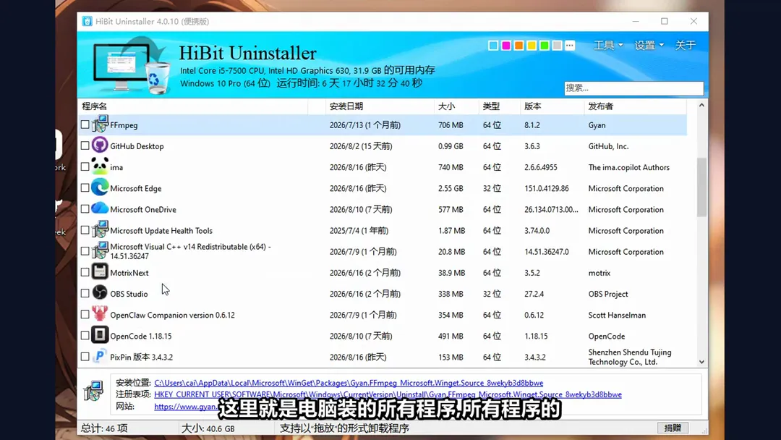Click the vertical scrollbar thumb
Image resolution: width=781 pixels, height=440 pixels.
701,187
